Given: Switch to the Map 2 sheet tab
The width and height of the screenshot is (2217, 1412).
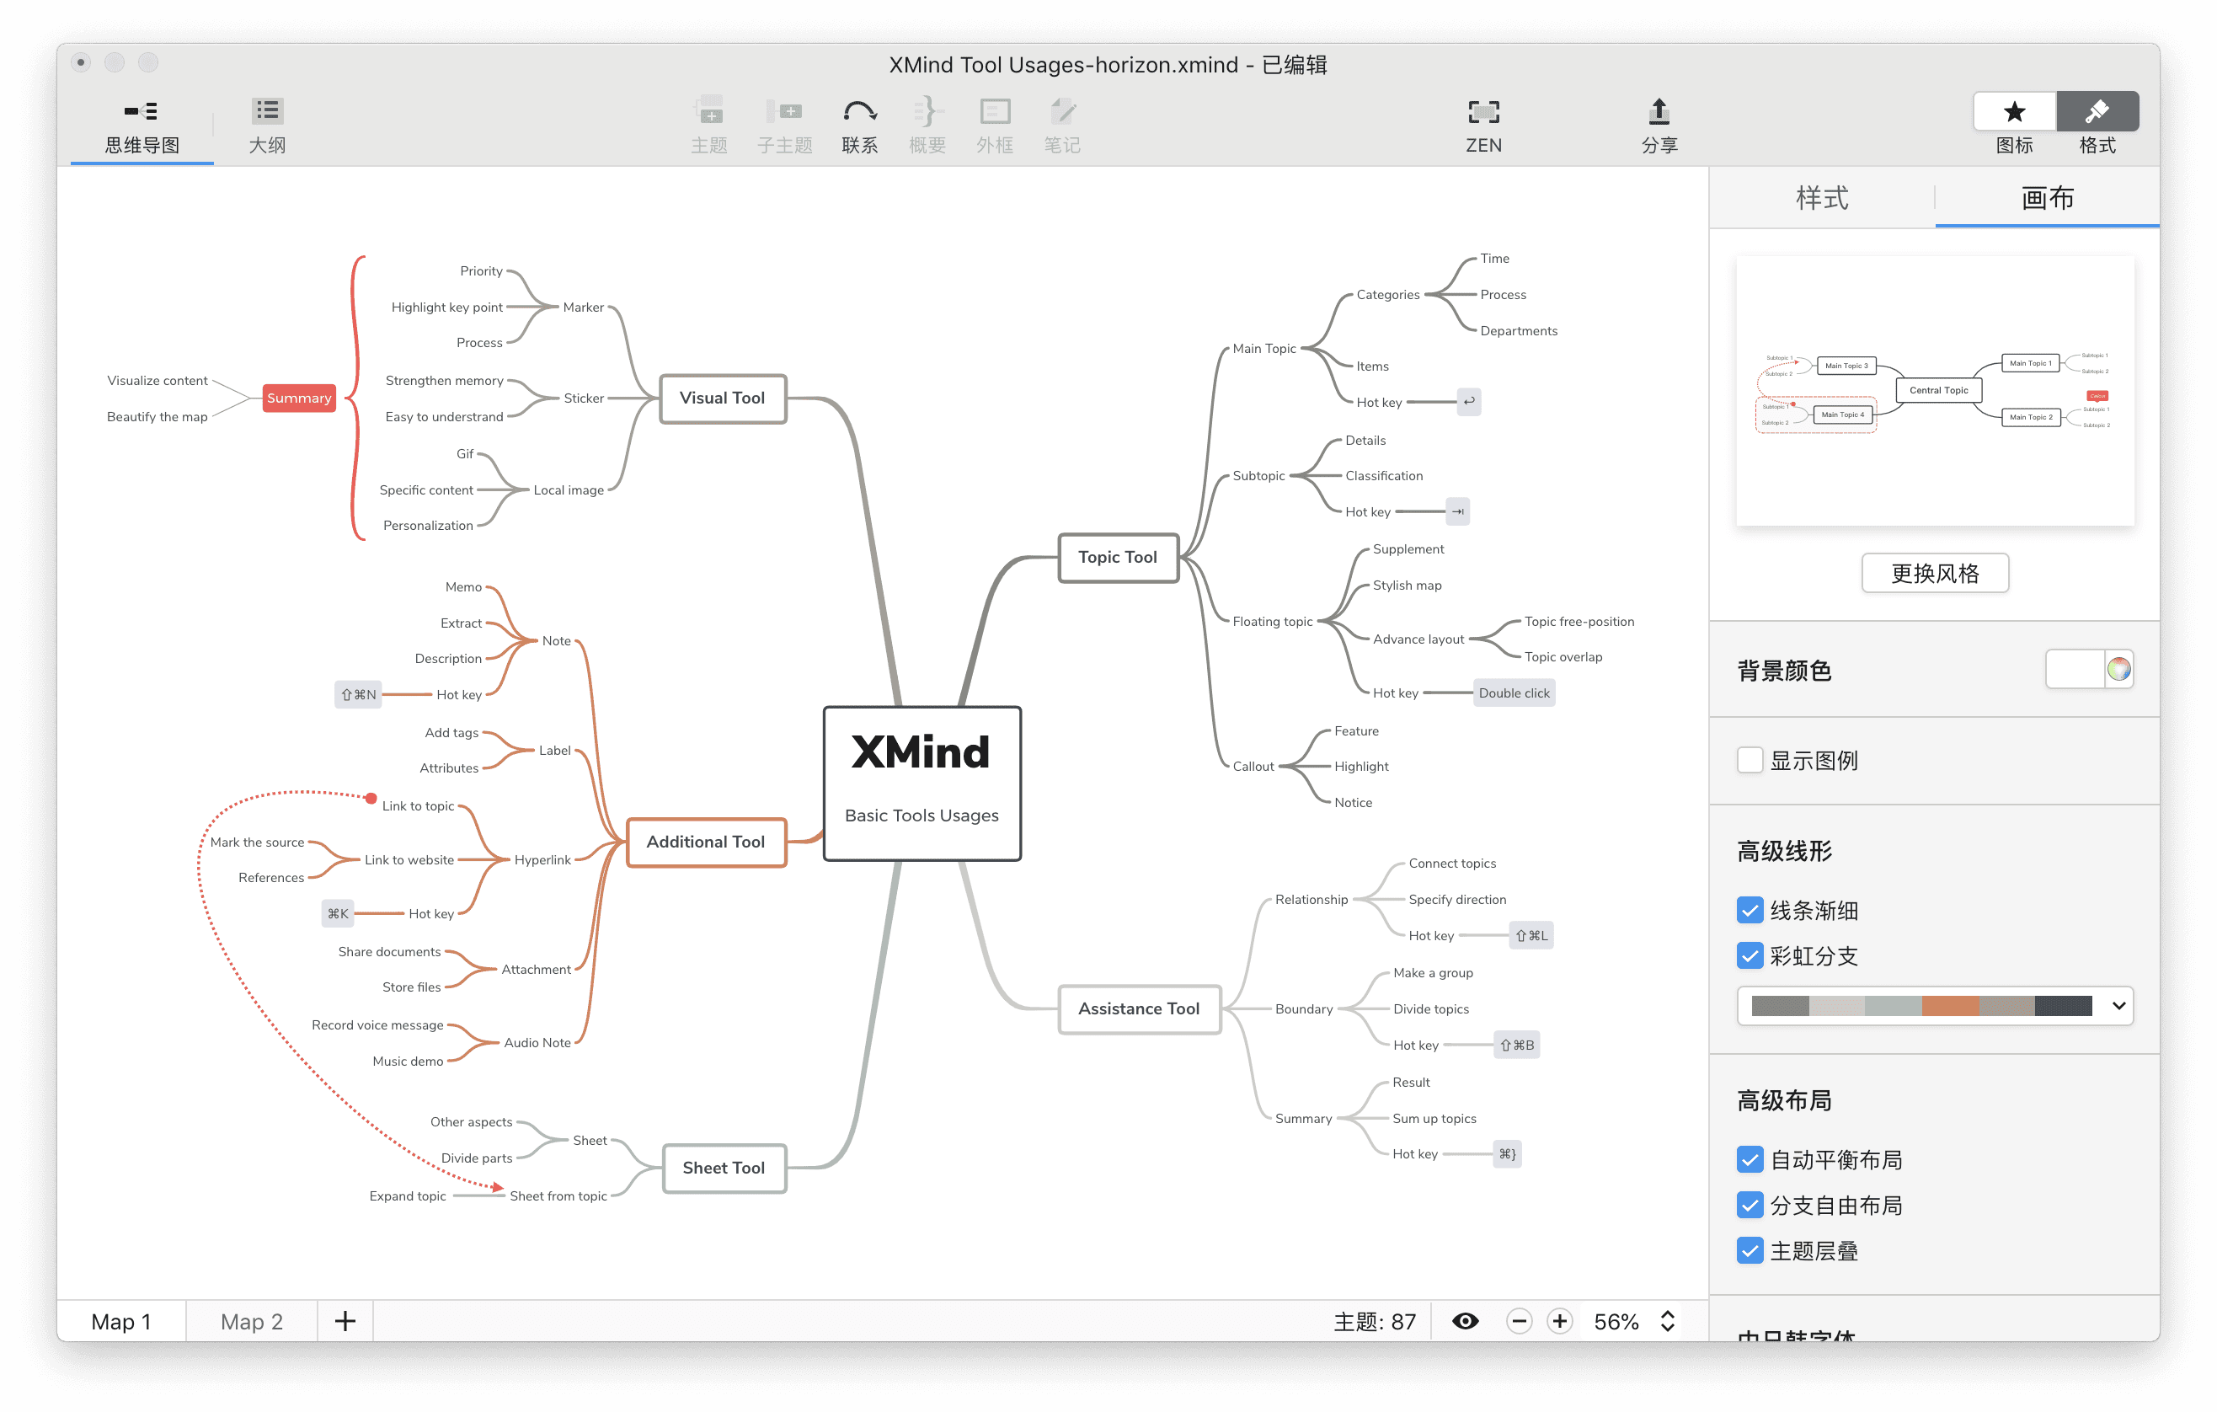Looking at the screenshot, I should [251, 1321].
